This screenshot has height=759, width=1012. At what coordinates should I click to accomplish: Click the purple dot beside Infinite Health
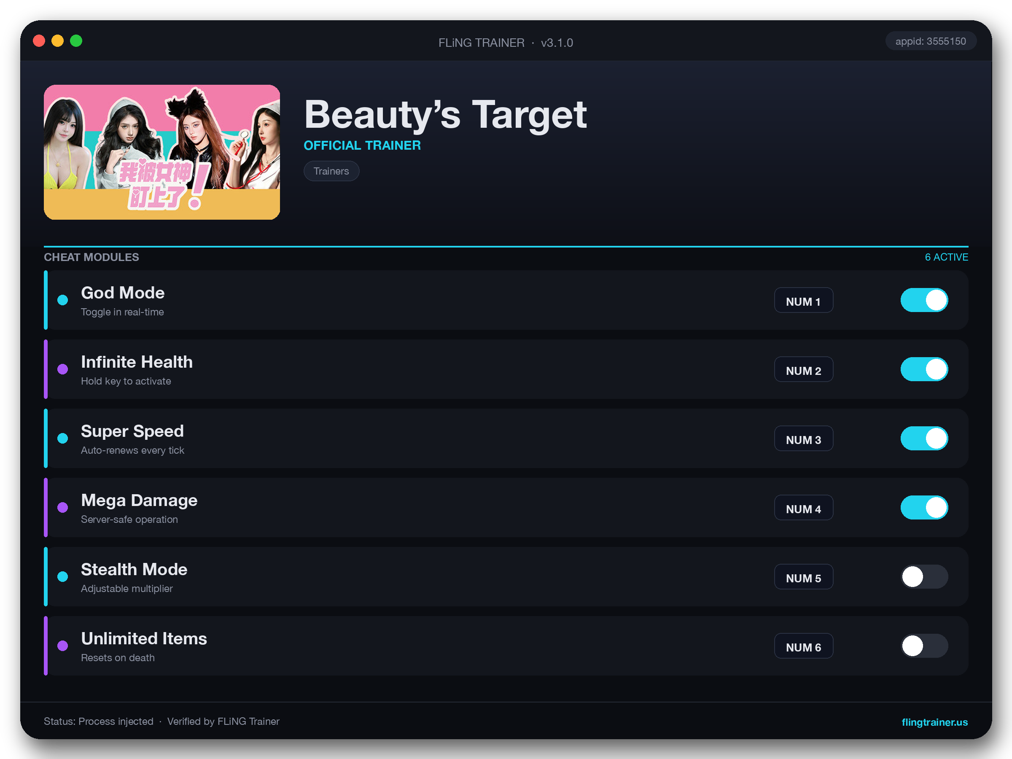click(63, 369)
